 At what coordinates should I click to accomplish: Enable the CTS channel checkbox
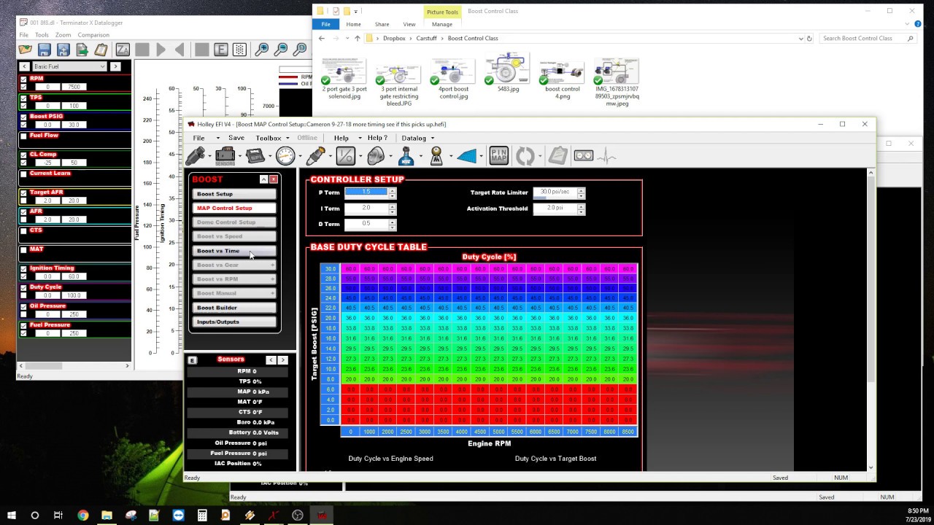pos(23,231)
